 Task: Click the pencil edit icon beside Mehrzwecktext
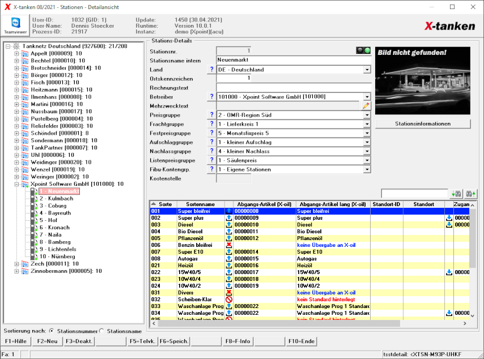366,106
